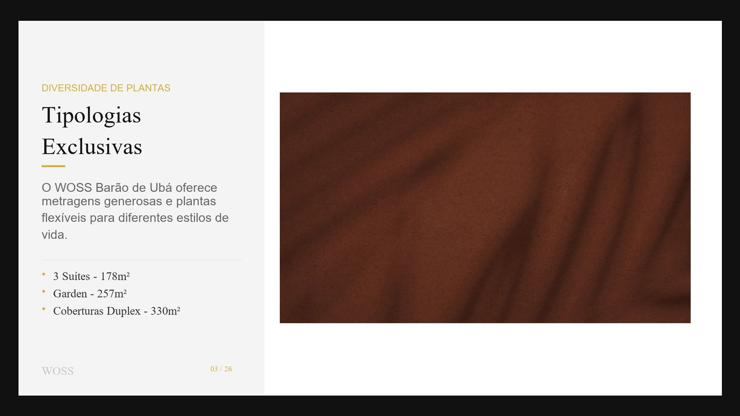Click the WOSS footer logo

58,371
